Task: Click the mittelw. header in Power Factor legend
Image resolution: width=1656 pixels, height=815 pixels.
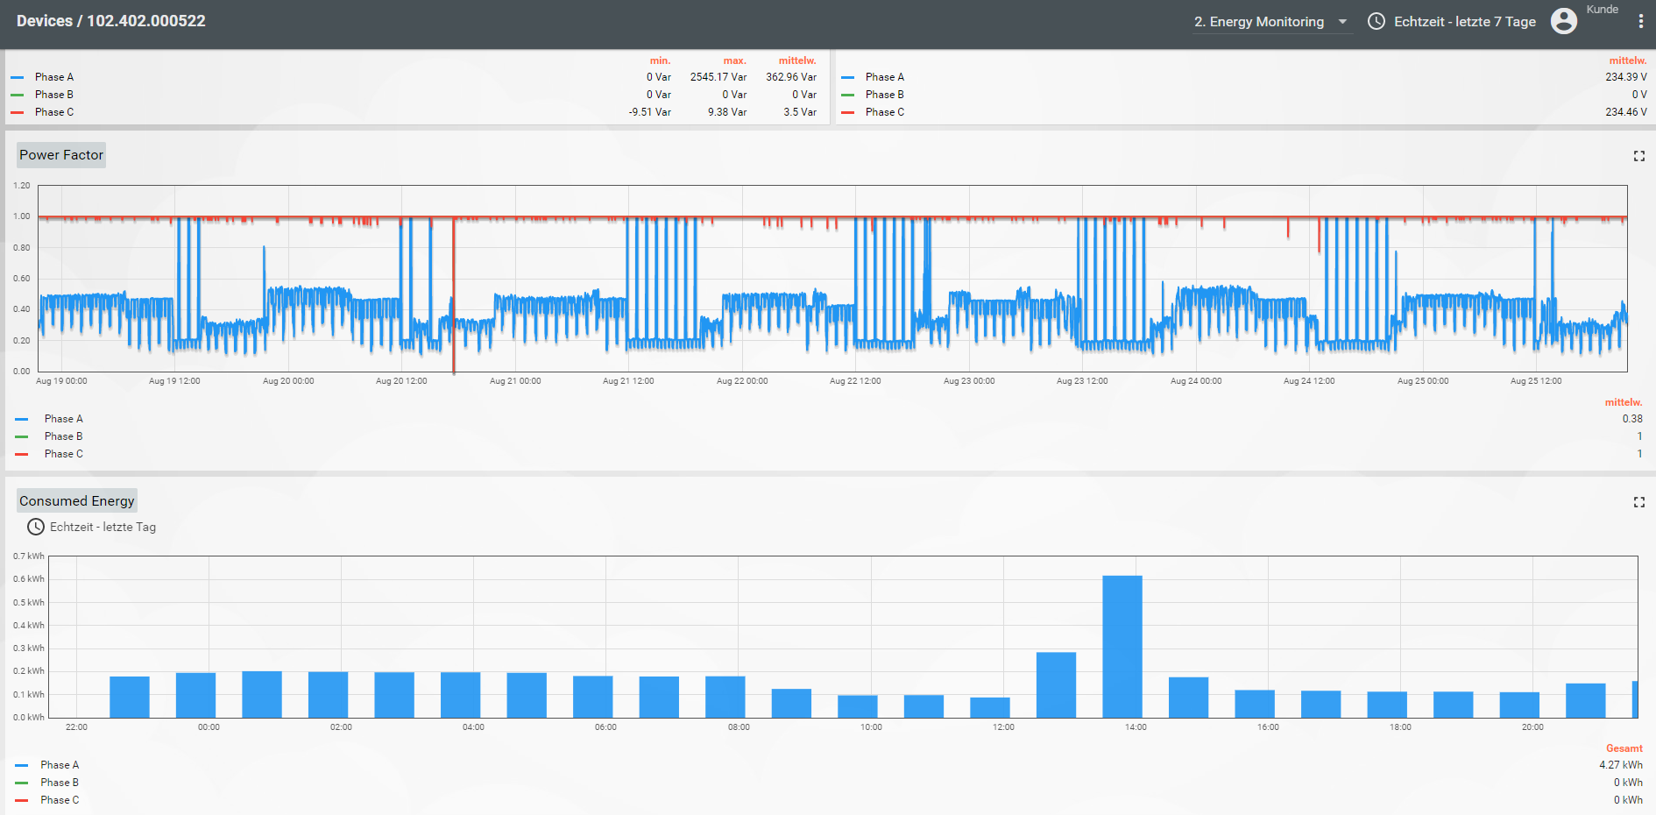Action: click(1624, 402)
